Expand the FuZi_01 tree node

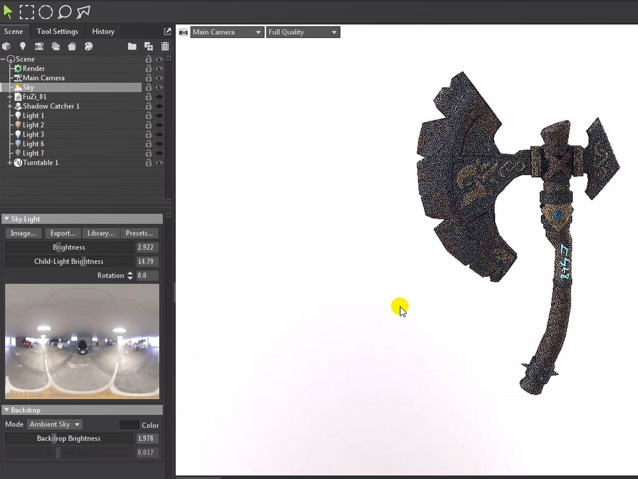[10, 97]
